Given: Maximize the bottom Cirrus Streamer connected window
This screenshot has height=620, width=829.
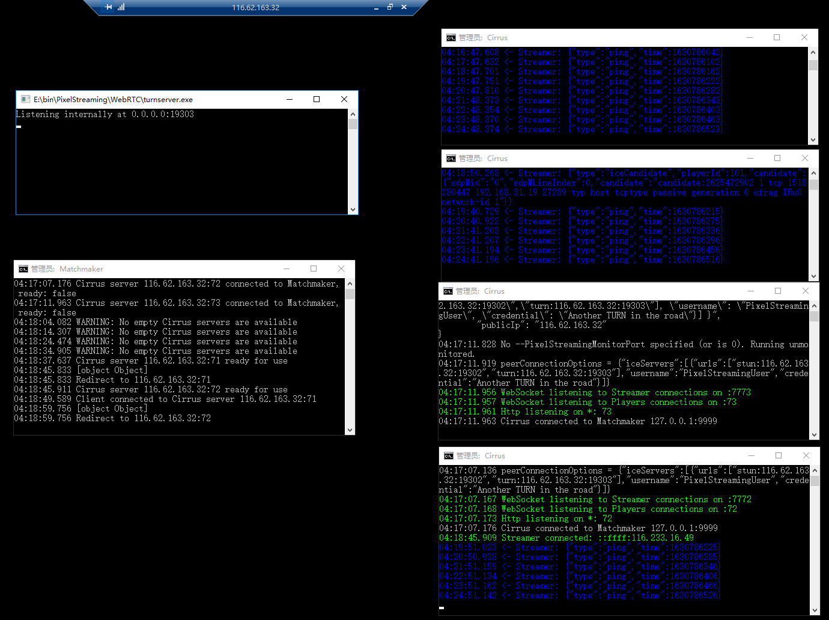Looking at the screenshot, I should 779,455.
